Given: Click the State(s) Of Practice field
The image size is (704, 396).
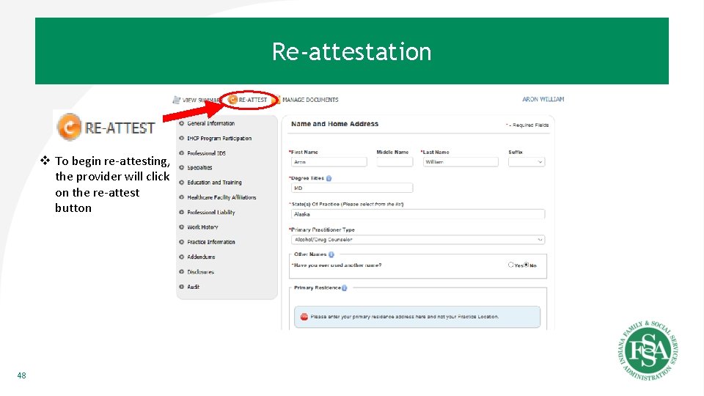Looking at the screenshot, I should (x=418, y=214).
